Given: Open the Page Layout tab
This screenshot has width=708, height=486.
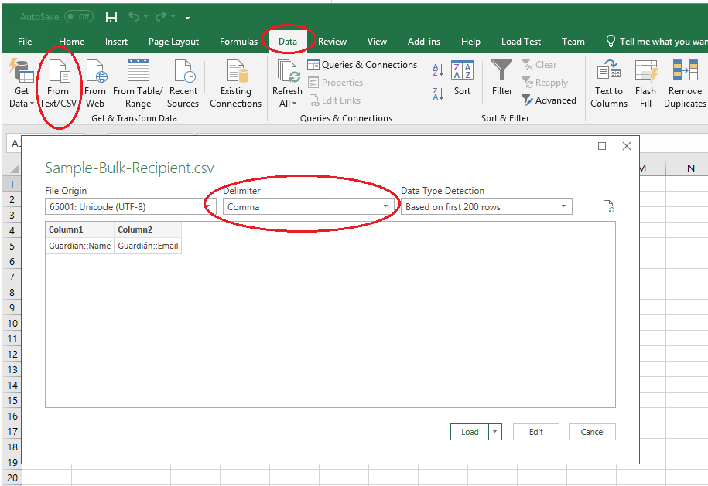Looking at the screenshot, I should (x=173, y=42).
